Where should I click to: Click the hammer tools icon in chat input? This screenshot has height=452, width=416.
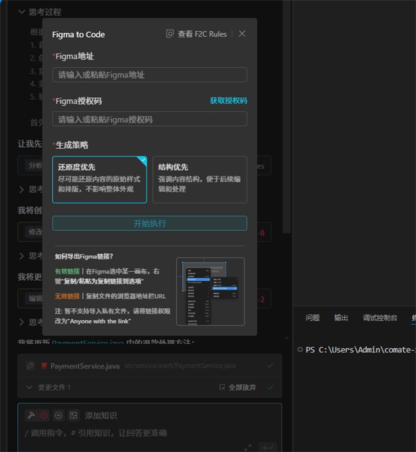coord(31,416)
